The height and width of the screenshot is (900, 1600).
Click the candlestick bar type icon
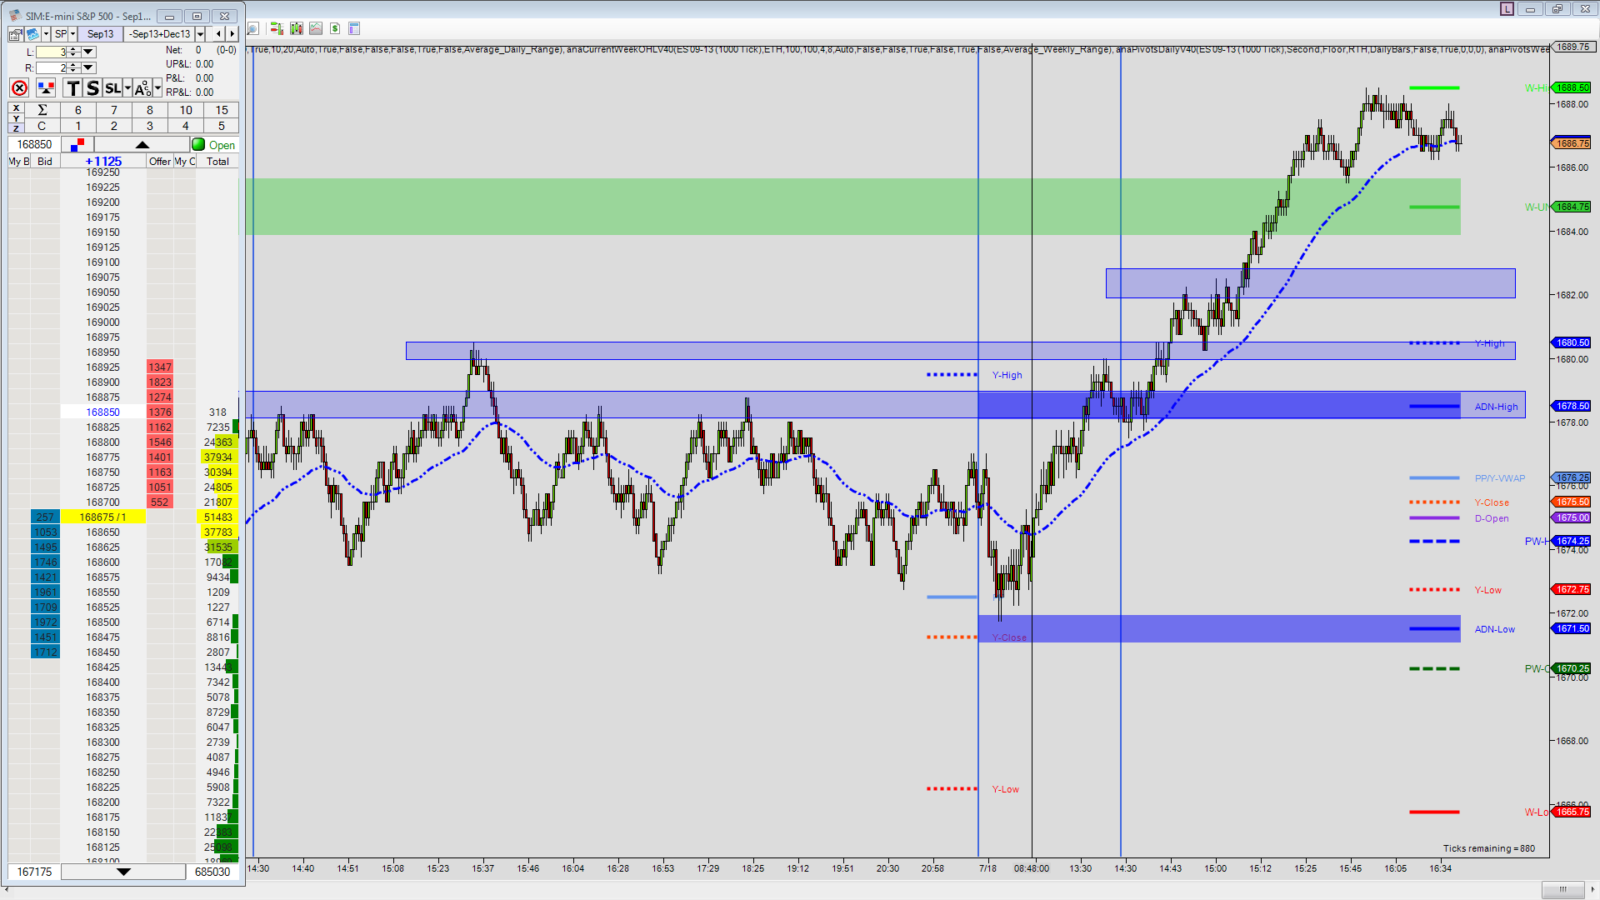point(297,28)
